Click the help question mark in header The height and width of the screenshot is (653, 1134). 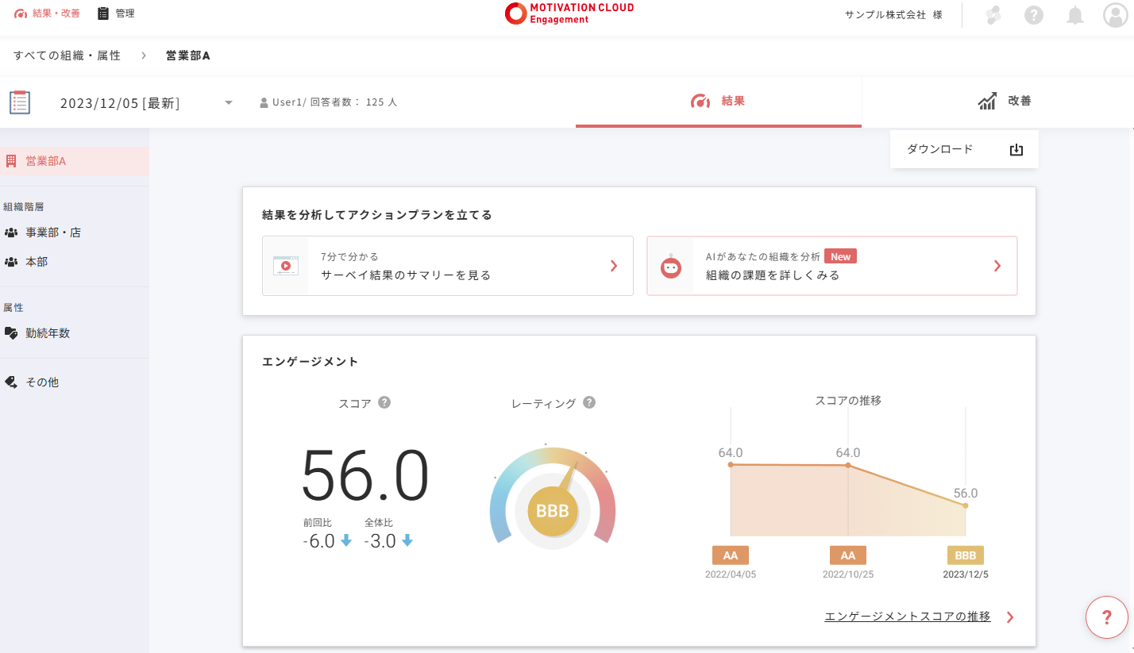point(1033,15)
